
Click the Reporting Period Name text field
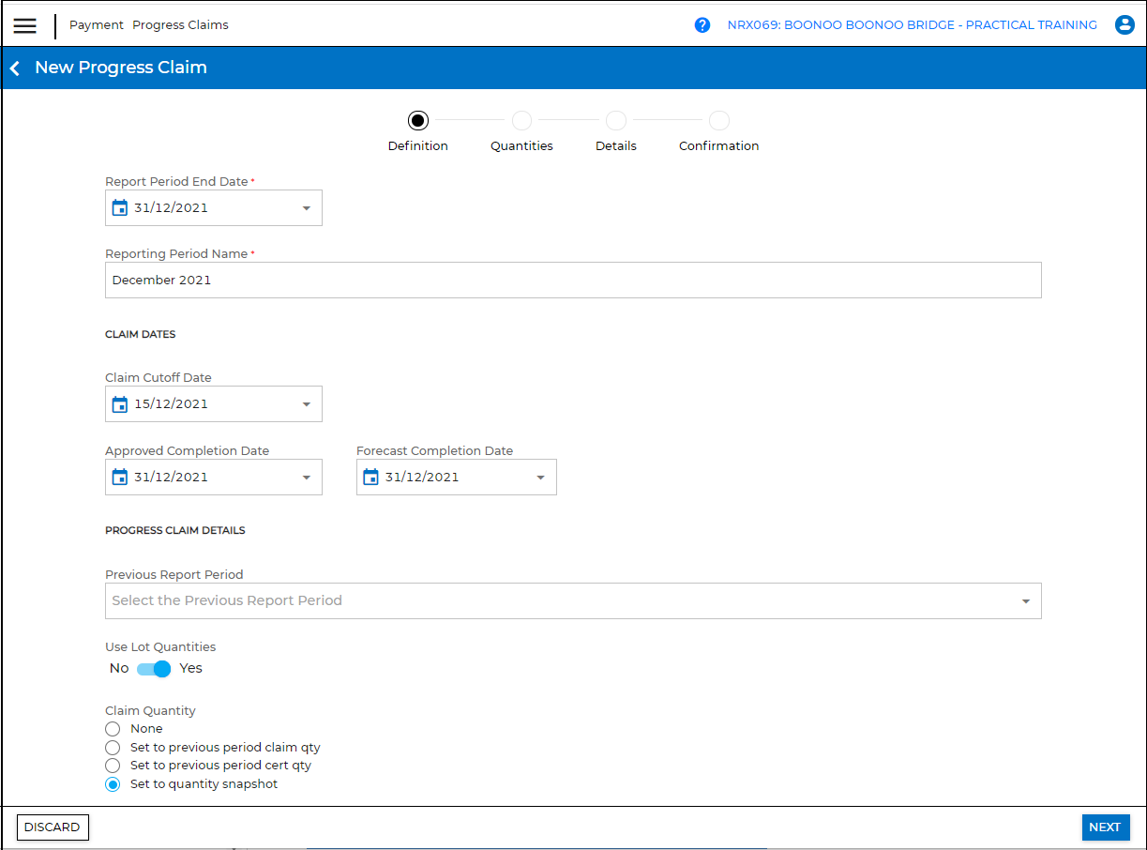tap(573, 280)
